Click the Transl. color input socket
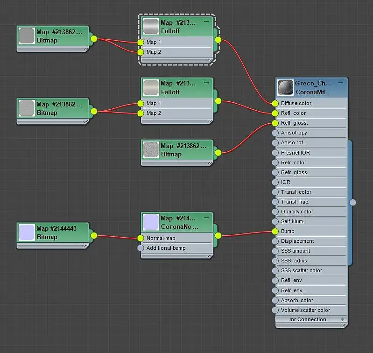373x353 pixels. pos(275,192)
